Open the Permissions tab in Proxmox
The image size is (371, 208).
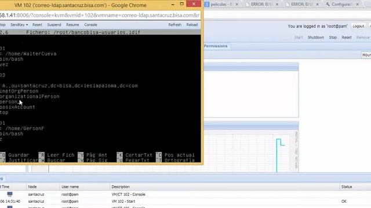tap(216, 46)
